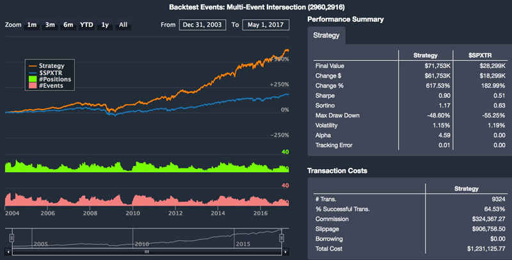512x260 pixels.
Task: Choose the 1y zoom button
Action: coord(105,25)
